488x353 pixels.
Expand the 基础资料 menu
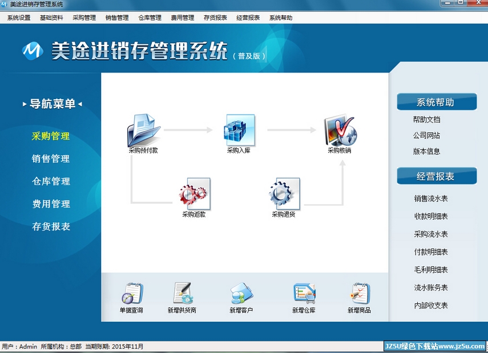pos(51,18)
